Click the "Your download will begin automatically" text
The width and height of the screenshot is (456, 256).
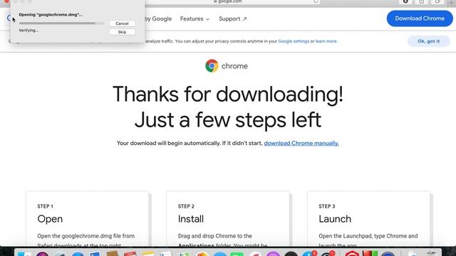(x=190, y=143)
